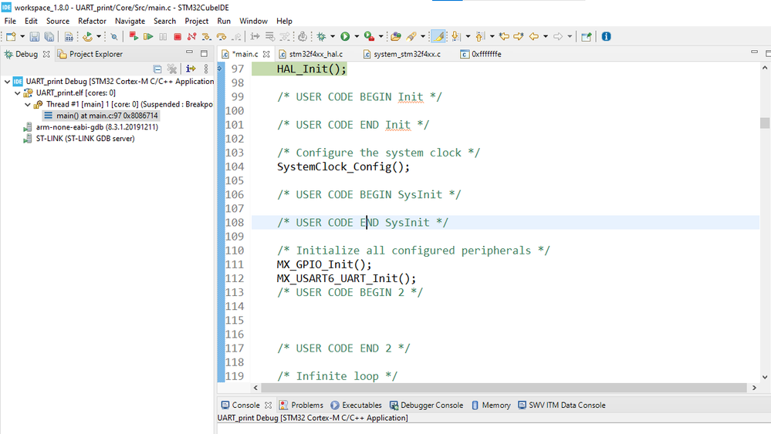Screen dimensions: 771x434
Task: Click the Forward navigation arrow
Action: (x=558, y=36)
